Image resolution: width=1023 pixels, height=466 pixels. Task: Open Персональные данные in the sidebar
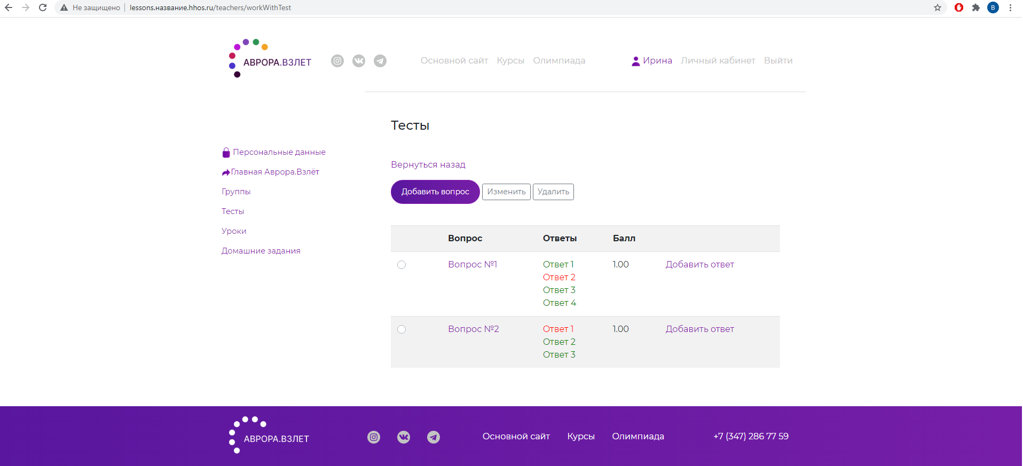coord(279,152)
